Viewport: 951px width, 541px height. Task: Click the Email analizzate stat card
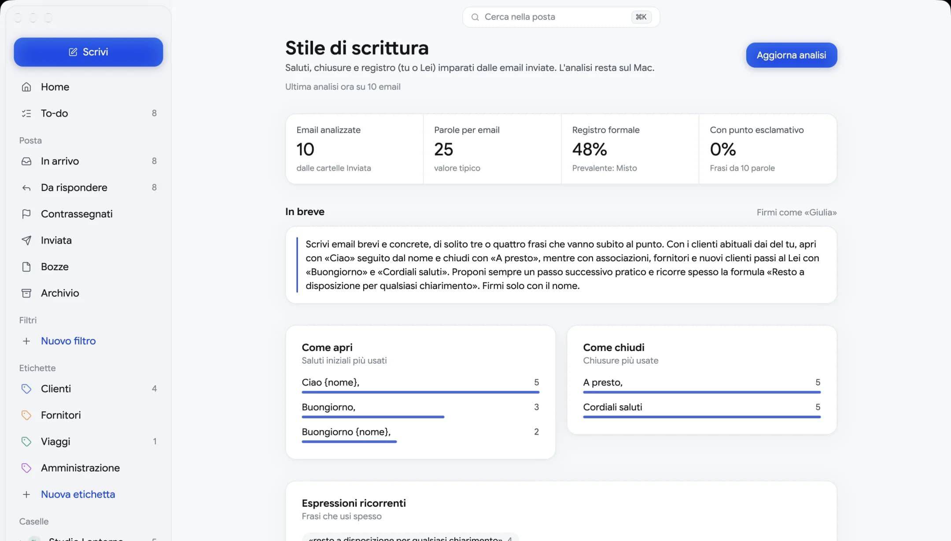click(354, 149)
